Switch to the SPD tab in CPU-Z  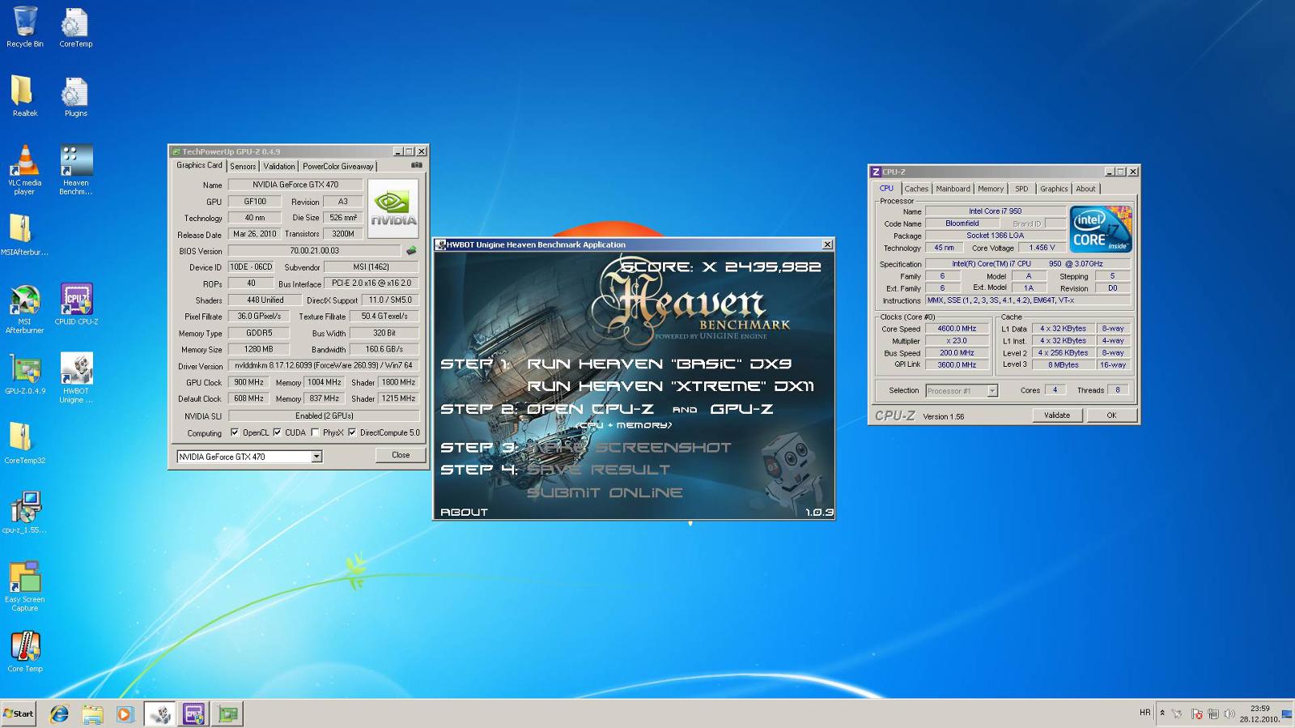[1021, 189]
